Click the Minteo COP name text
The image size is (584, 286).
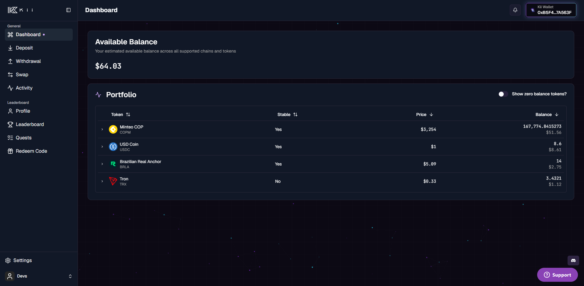pos(131,127)
